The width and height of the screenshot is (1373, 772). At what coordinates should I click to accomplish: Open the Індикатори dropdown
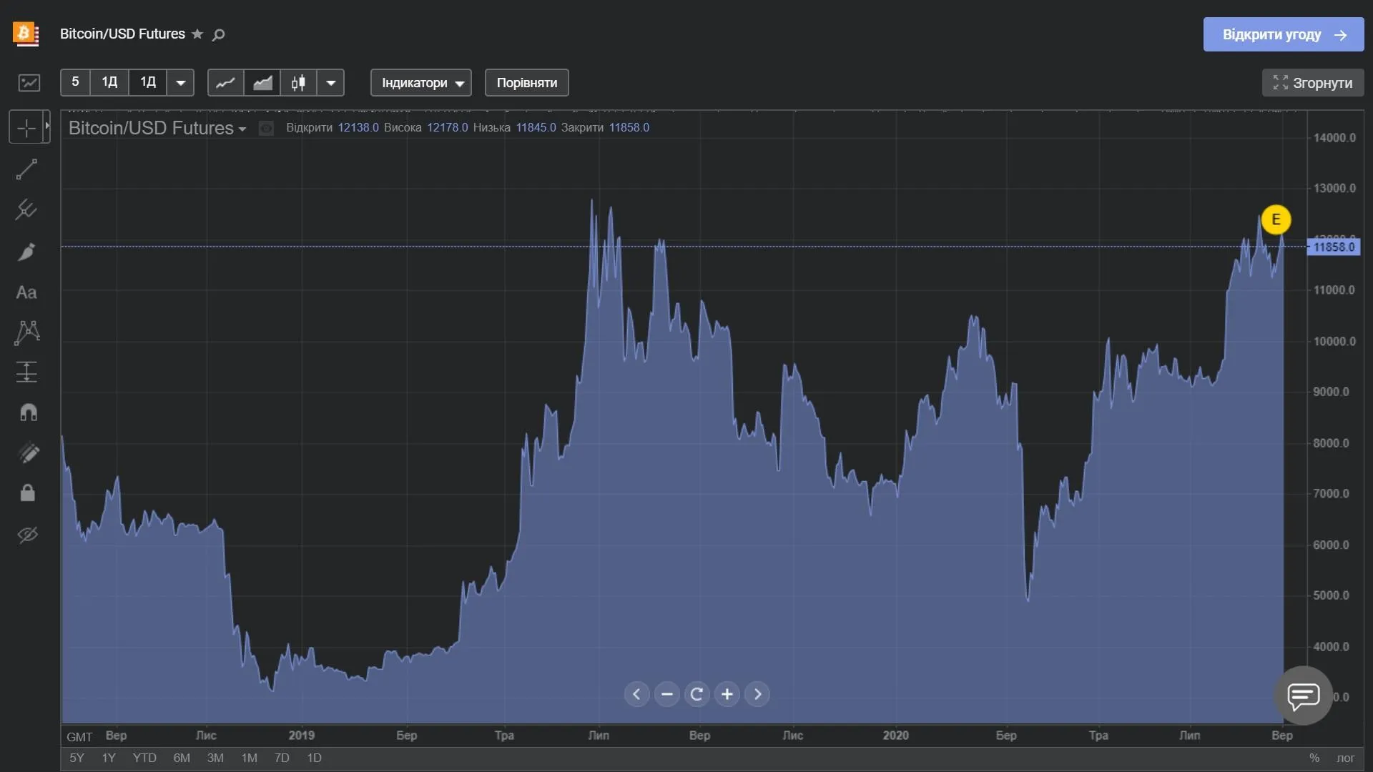coord(421,83)
